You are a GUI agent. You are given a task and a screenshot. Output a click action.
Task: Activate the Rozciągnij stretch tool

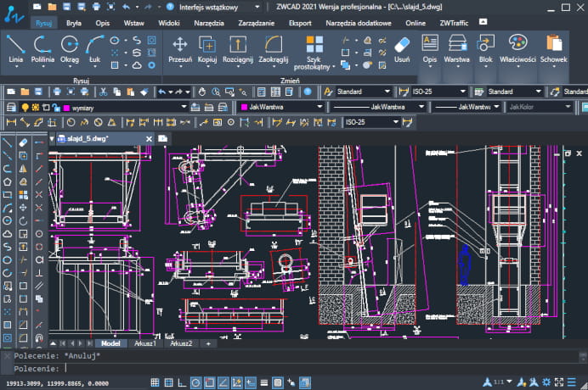click(238, 50)
